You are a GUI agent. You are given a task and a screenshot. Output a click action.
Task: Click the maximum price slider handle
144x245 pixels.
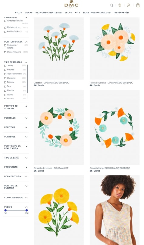26,210
